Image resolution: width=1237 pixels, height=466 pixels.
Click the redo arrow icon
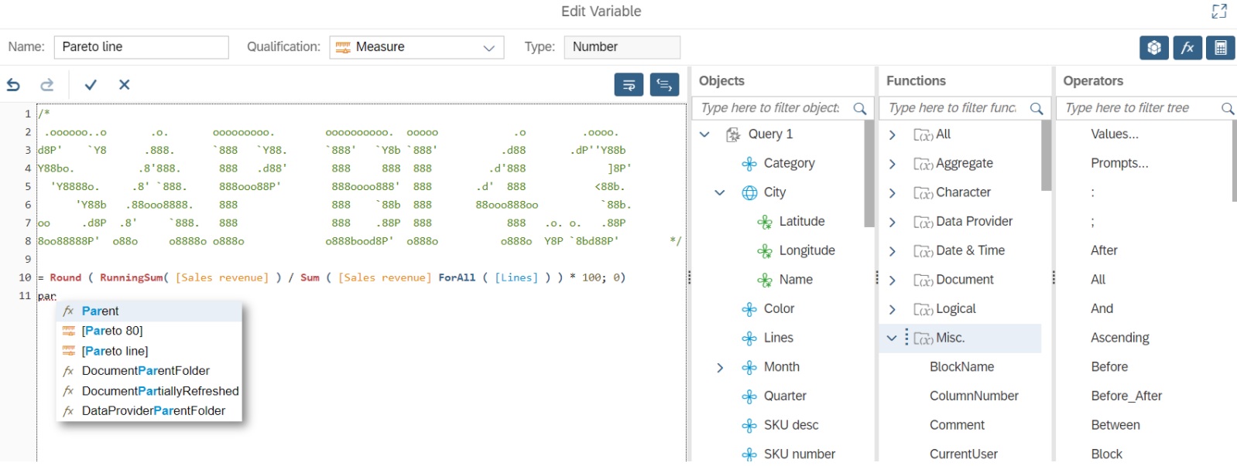tap(47, 85)
